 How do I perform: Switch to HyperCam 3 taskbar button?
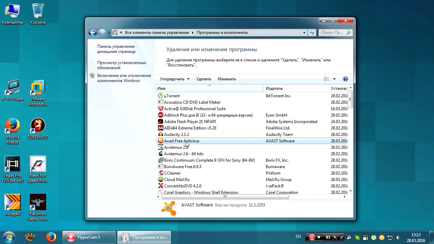click(89, 237)
